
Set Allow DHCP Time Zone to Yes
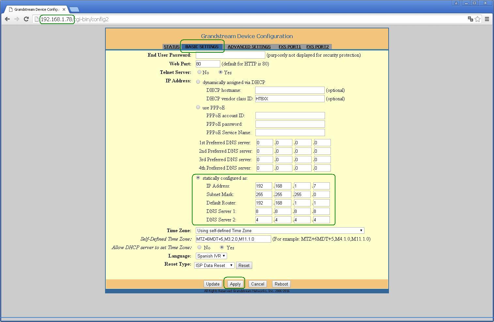tap(222, 247)
